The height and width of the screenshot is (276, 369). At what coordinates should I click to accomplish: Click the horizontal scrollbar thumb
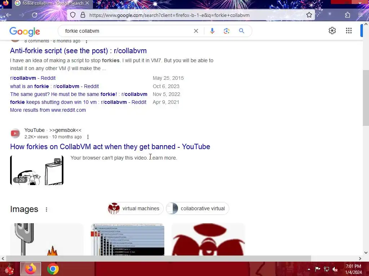click(159, 258)
